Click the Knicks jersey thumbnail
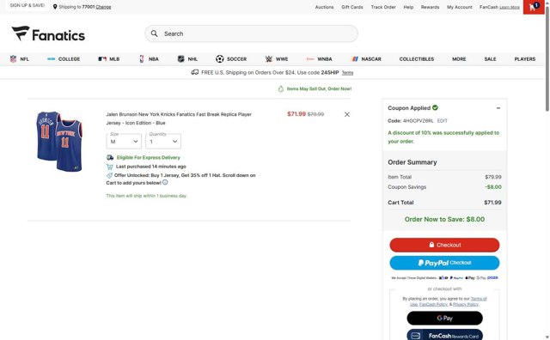Image resolution: width=550 pixels, height=340 pixels. 59,142
